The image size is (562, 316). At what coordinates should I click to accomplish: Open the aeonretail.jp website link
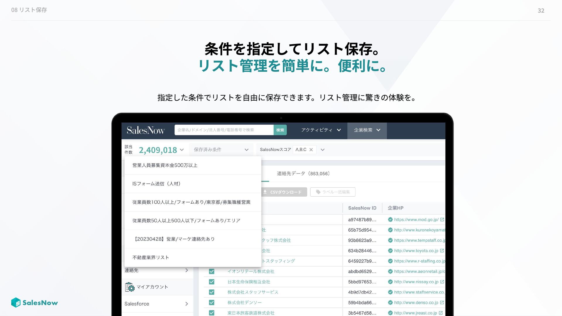point(419,272)
